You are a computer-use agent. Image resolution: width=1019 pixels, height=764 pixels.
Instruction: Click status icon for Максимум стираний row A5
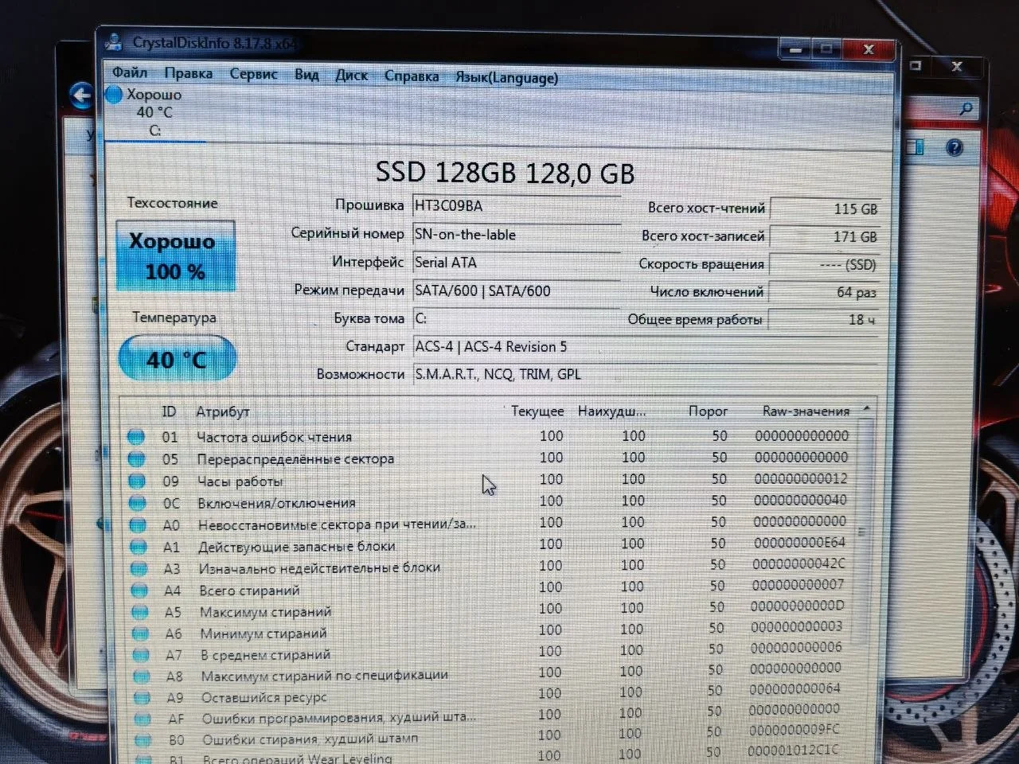point(140,612)
